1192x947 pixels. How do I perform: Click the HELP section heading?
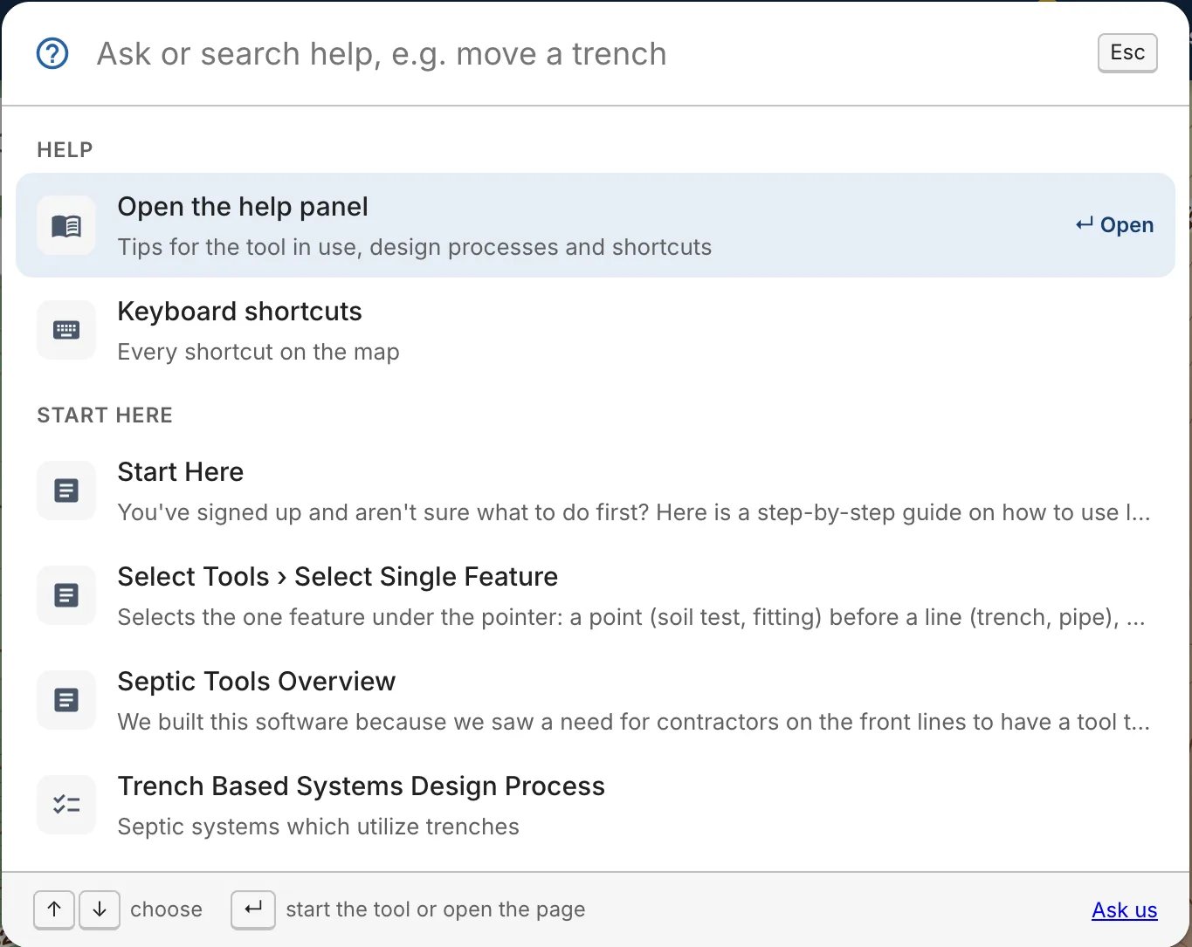tap(65, 150)
